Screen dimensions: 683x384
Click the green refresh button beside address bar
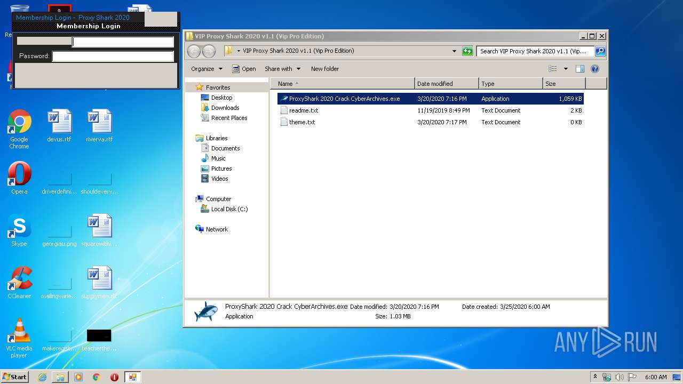coord(467,51)
